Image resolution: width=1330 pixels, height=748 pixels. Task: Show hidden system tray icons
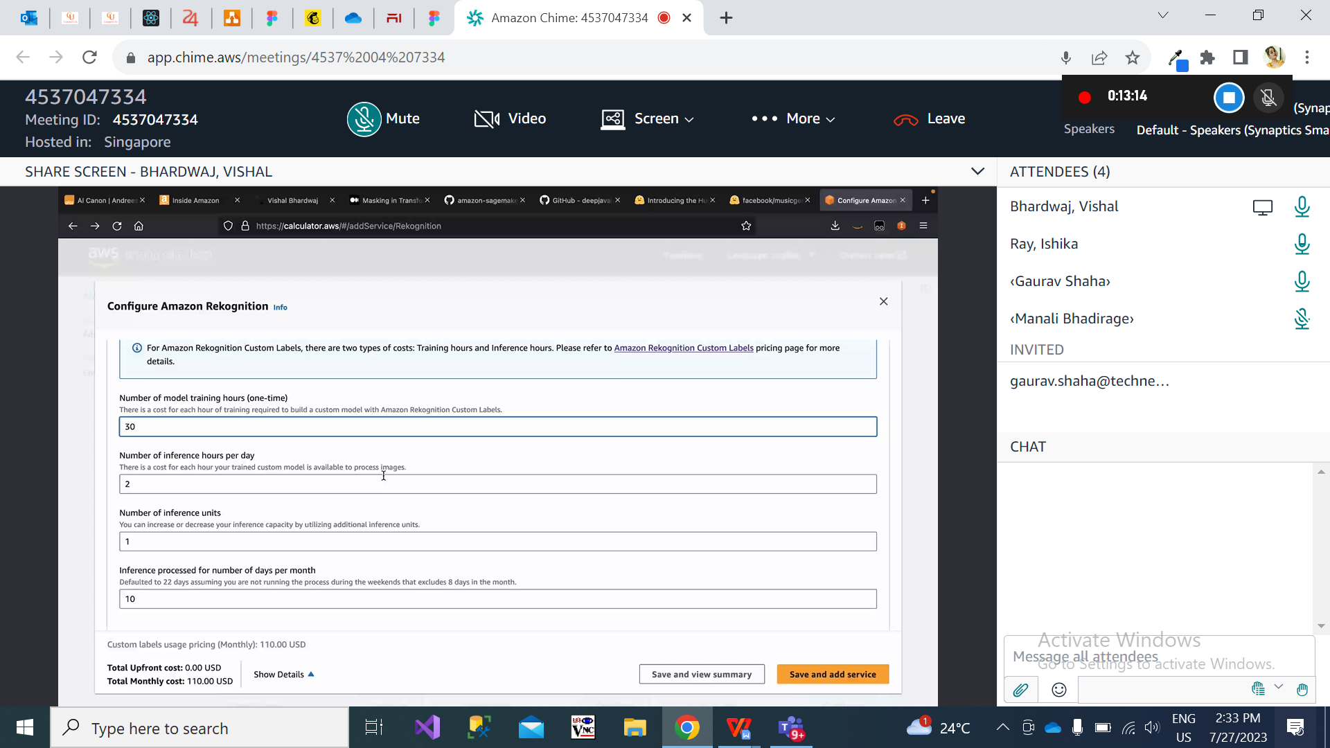click(1002, 727)
